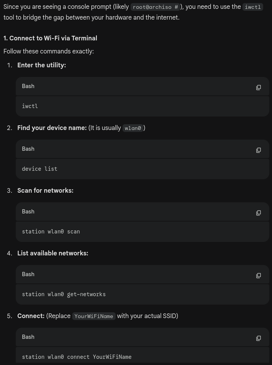The width and height of the screenshot is (272, 365).
Task: Select the Bash label above device list
Action: (x=28, y=149)
